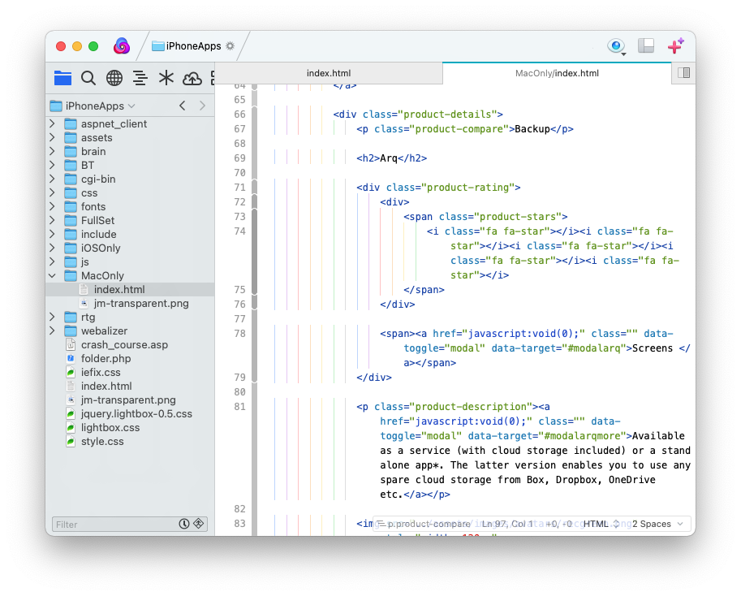Click the p.product-compare symbol path in status bar
The height and width of the screenshot is (596, 741).
pos(424,524)
